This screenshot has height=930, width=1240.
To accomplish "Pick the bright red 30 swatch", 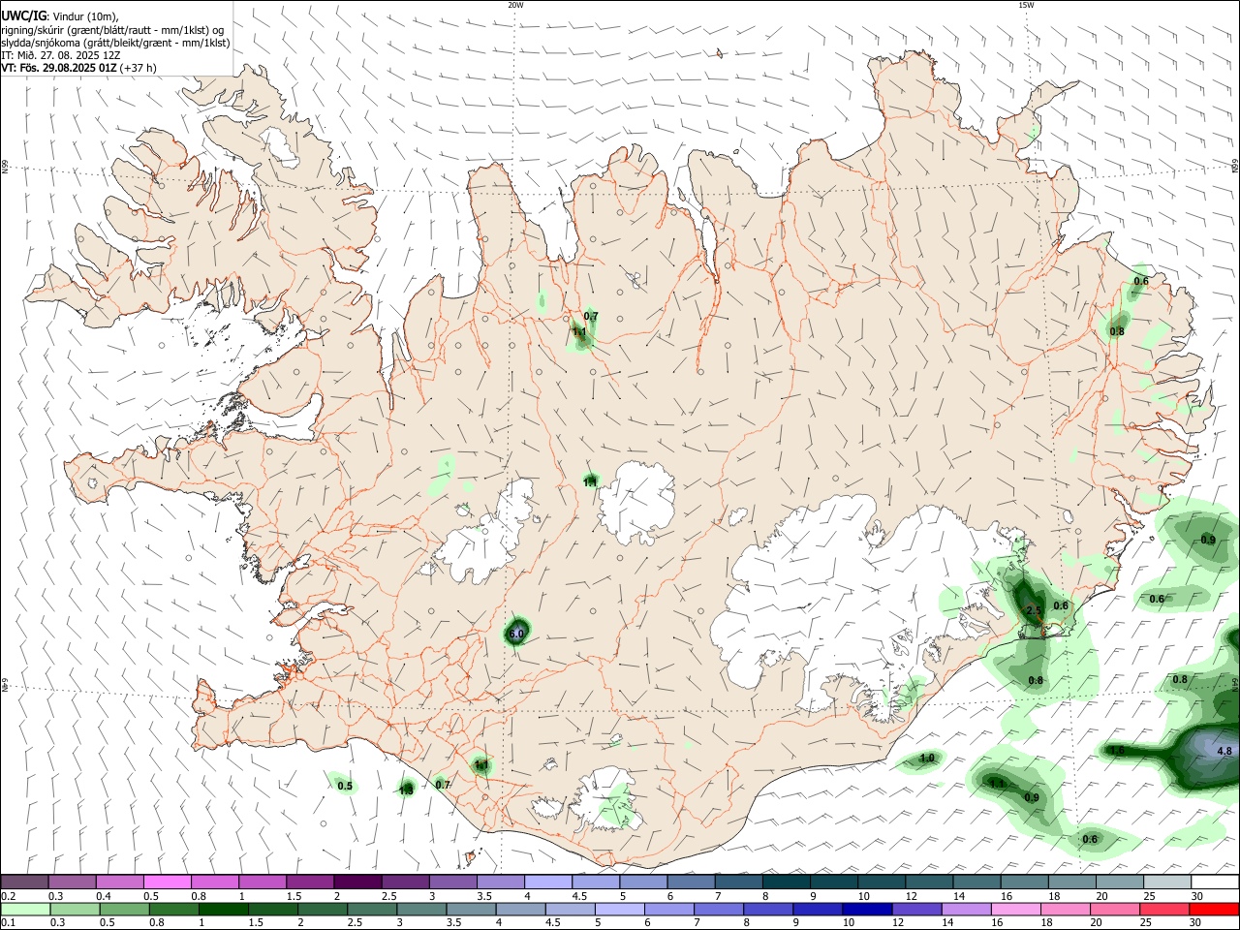I will click(1214, 909).
